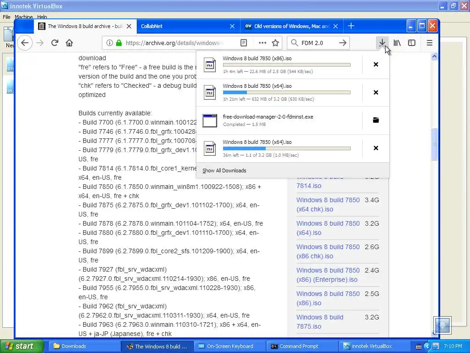Open VirtualBox File menu

click(6, 17)
